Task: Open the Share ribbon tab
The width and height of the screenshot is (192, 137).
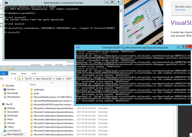Action: [x=24, y=74]
